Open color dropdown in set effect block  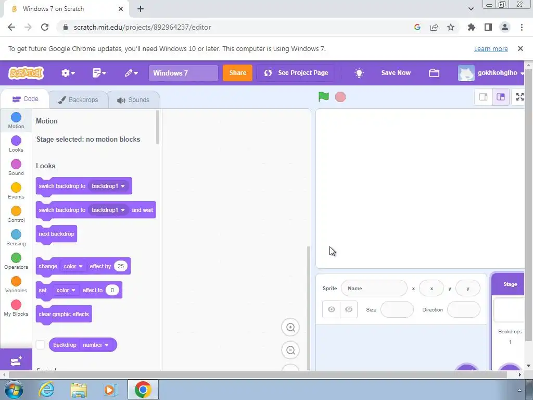pos(66,291)
